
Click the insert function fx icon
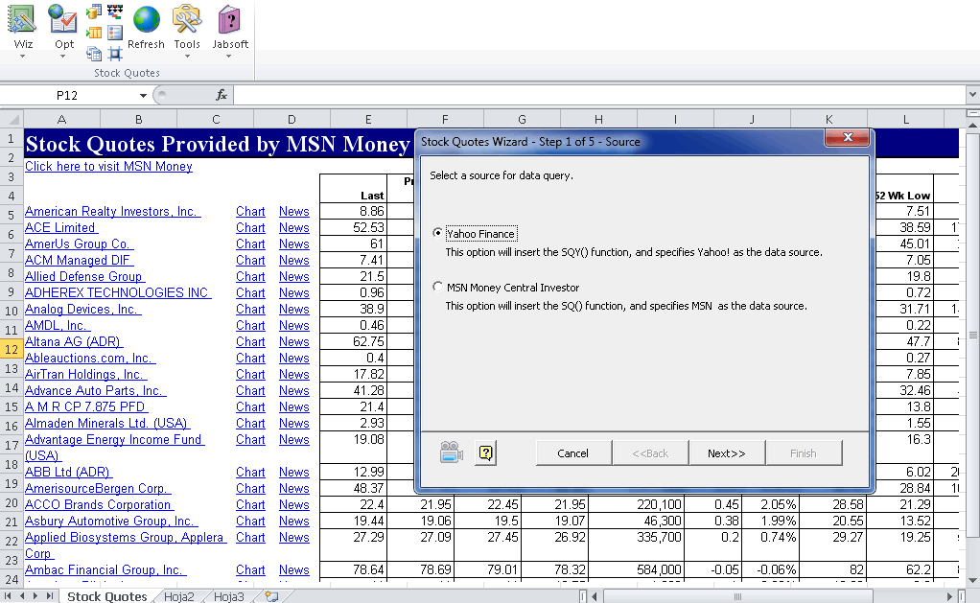tap(222, 95)
